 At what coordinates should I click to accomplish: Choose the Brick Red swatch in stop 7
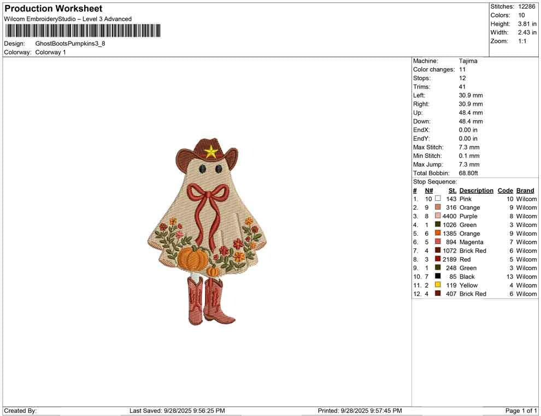point(437,251)
